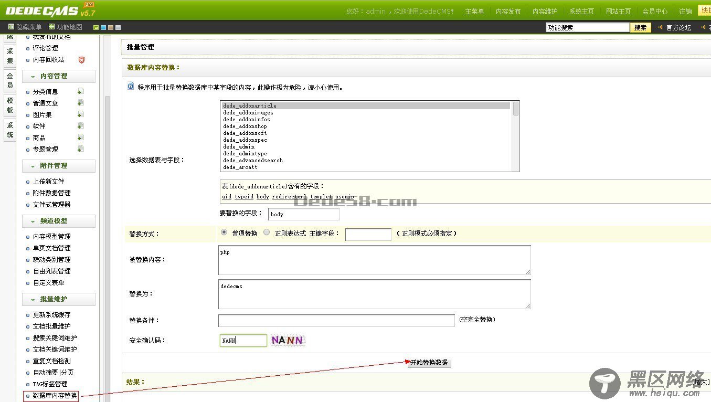
Task: Switch to the 采集 side tab
Action: tap(9, 56)
